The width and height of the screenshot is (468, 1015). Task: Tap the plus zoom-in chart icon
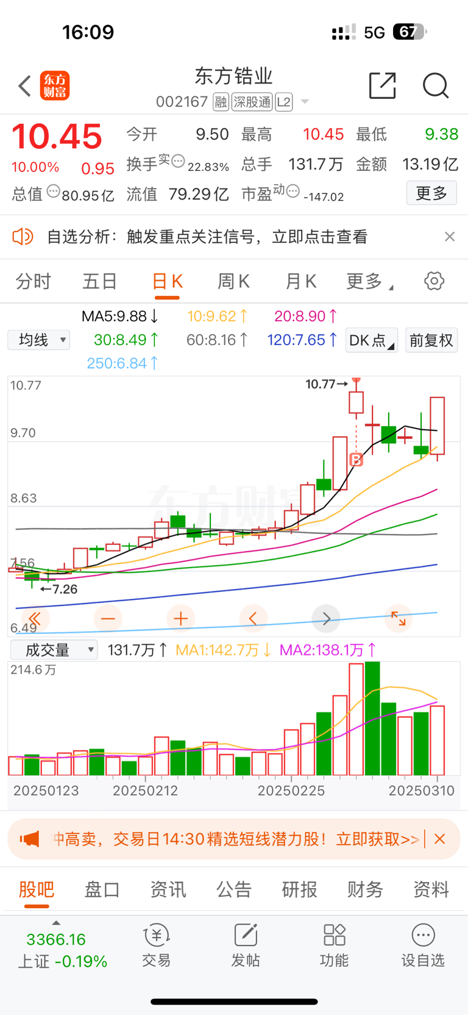click(x=180, y=619)
